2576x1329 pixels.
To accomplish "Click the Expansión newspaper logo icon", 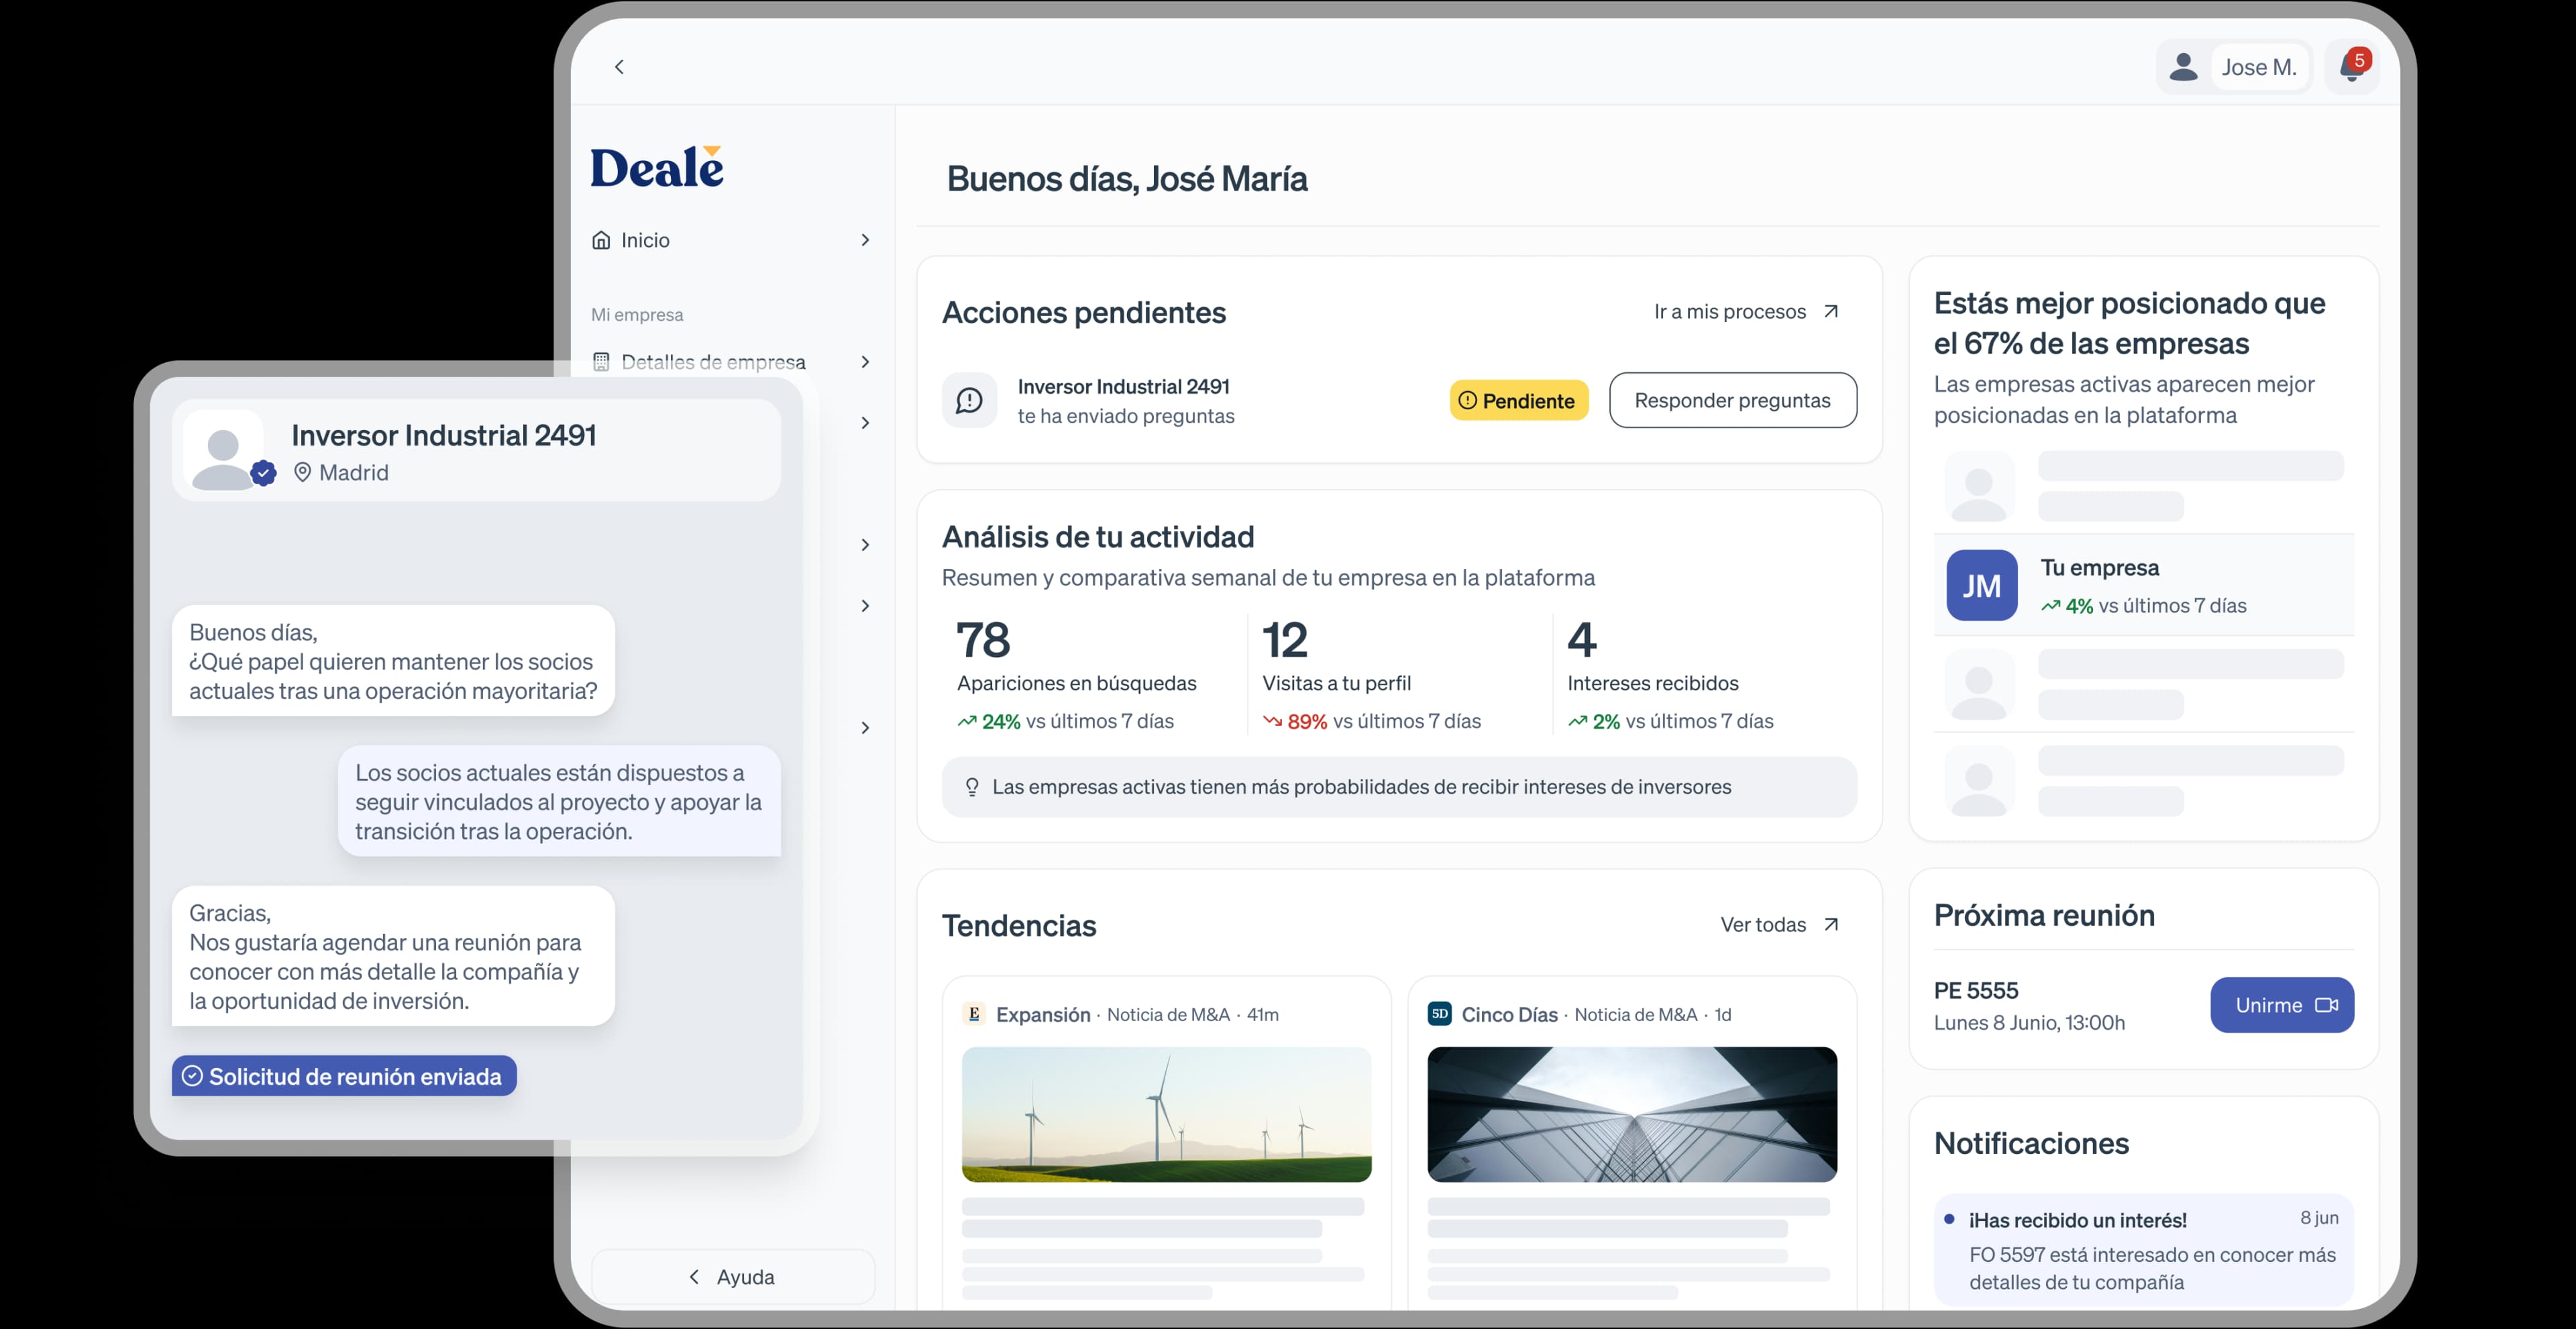I will coord(974,1014).
